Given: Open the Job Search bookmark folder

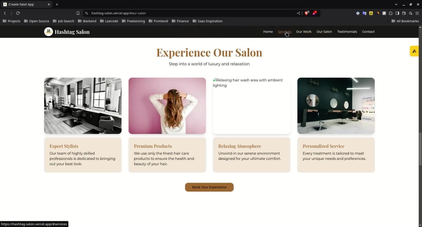Looking at the screenshot, I should coord(64,21).
